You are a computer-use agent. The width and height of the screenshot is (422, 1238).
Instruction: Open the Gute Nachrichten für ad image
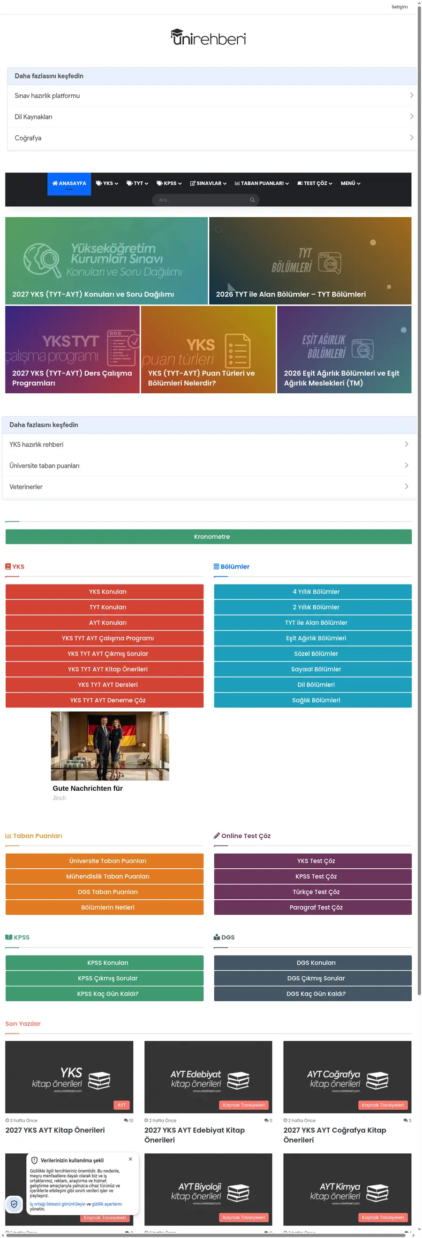click(110, 746)
